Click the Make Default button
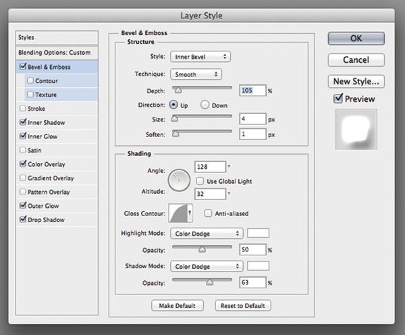This screenshot has width=405, height=335. click(175, 306)
